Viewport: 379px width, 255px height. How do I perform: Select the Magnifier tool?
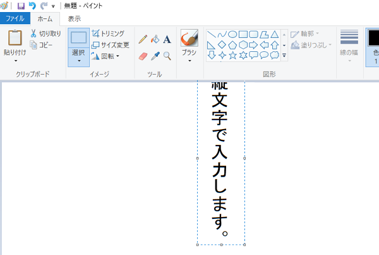pyautogui.click(x=167, y=56)
